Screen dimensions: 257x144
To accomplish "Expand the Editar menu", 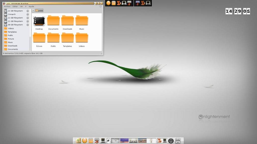I will (x=15, y=6).
